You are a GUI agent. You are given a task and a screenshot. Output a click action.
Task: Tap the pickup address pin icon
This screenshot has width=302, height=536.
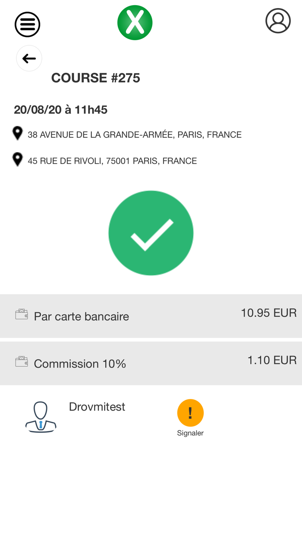coord(17,133)
